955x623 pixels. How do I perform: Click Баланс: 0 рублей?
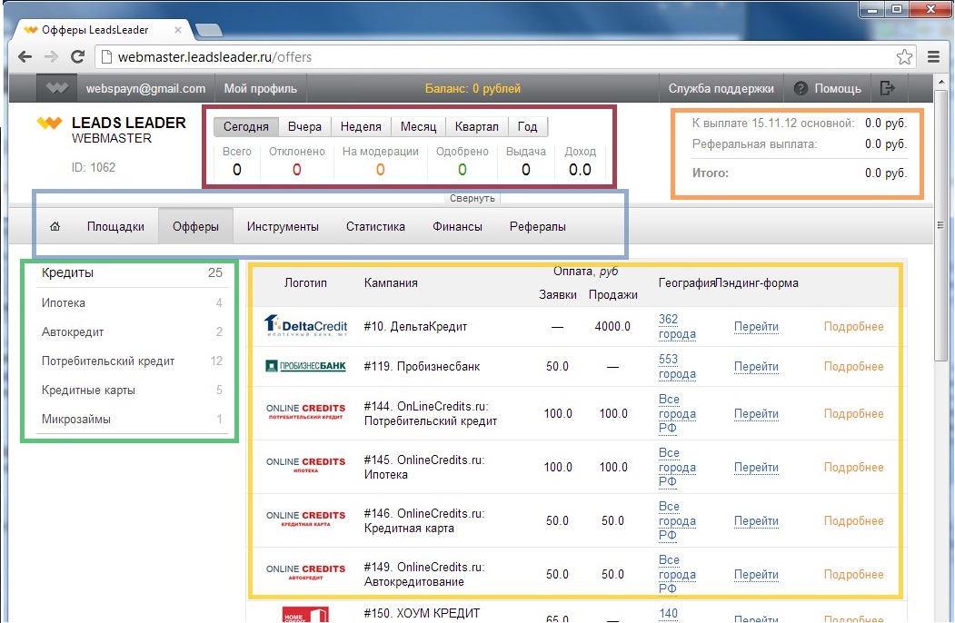(x=473, y=88)
